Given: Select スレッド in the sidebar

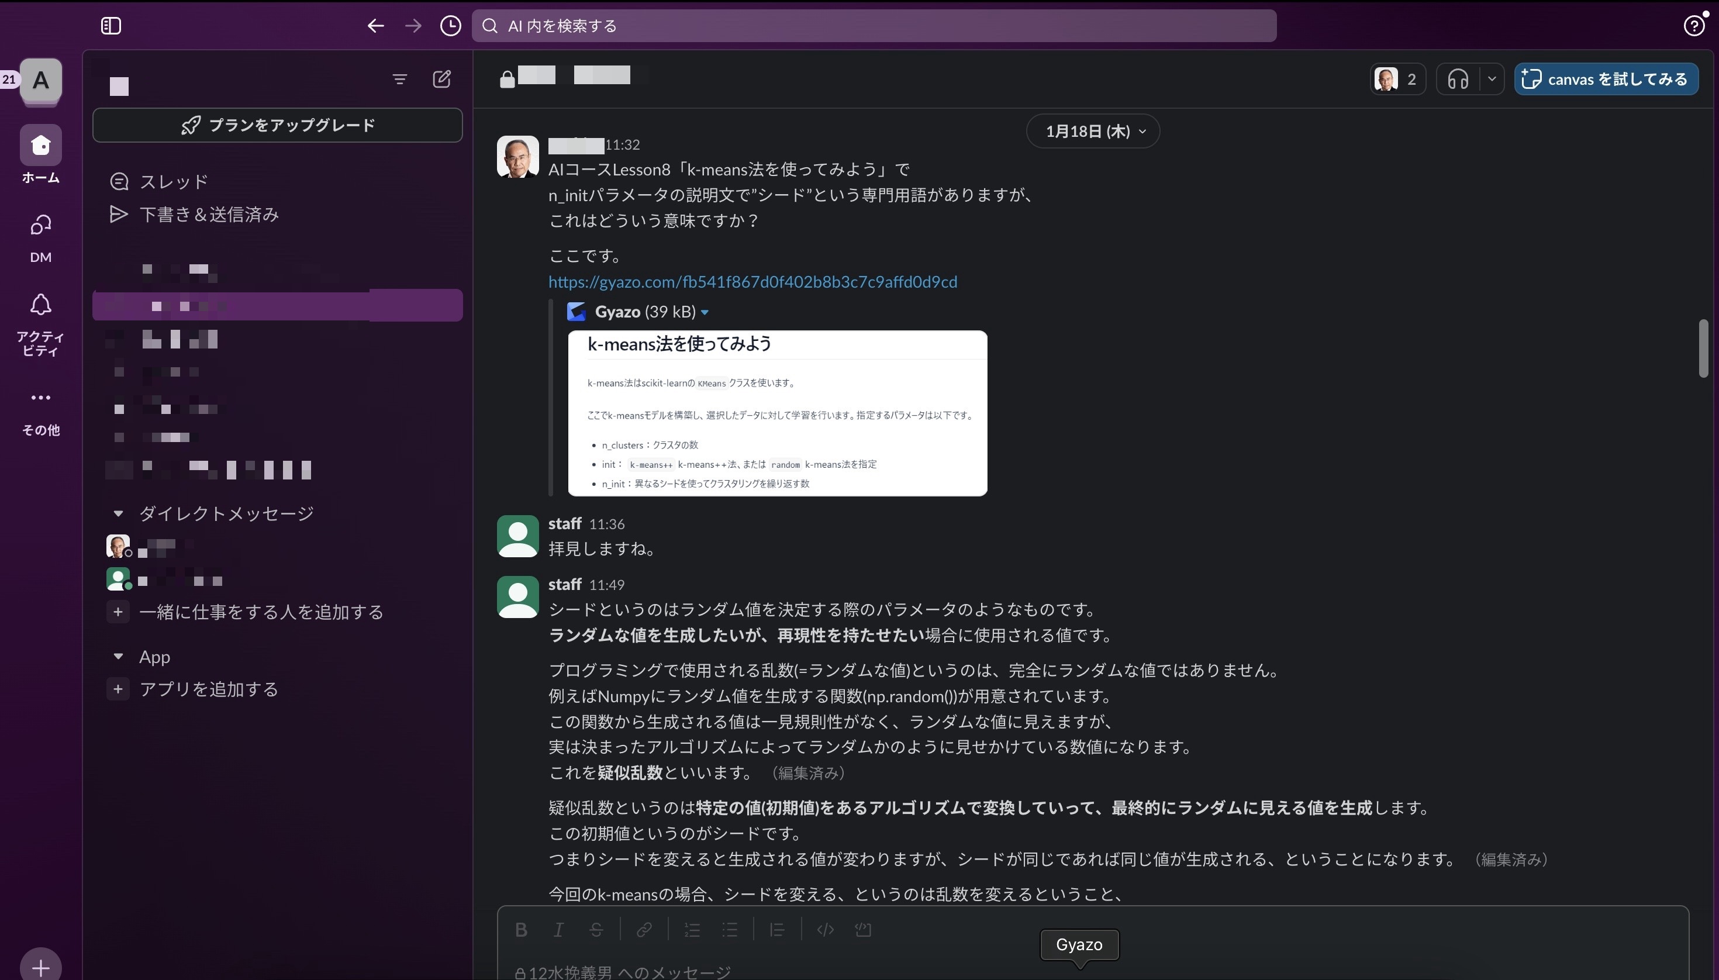Looking at the screenshot, I should 174,181.
